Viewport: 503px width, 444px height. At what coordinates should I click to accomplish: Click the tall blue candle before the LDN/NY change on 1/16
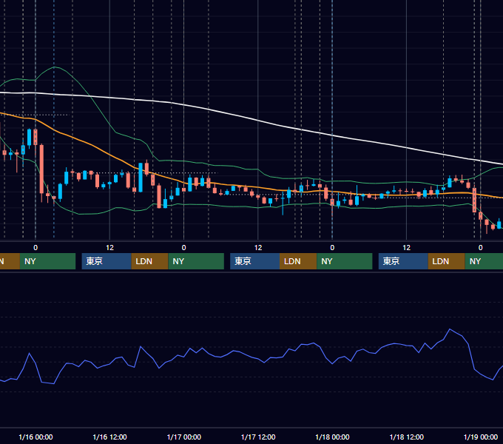pyautogui.click(x=141, y=178)
